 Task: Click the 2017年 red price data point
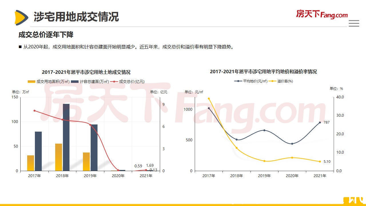[x=34, y=111]
